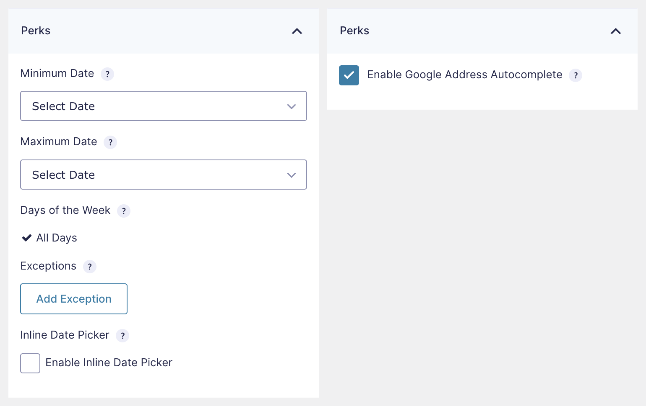
Task: Open the Maximum Date help tooltip icon
Action: (110, 142)
